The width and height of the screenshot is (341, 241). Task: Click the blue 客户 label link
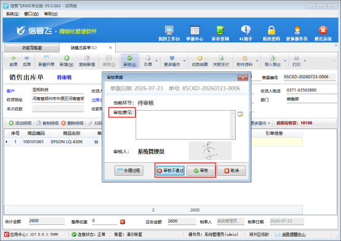point(10,91)
